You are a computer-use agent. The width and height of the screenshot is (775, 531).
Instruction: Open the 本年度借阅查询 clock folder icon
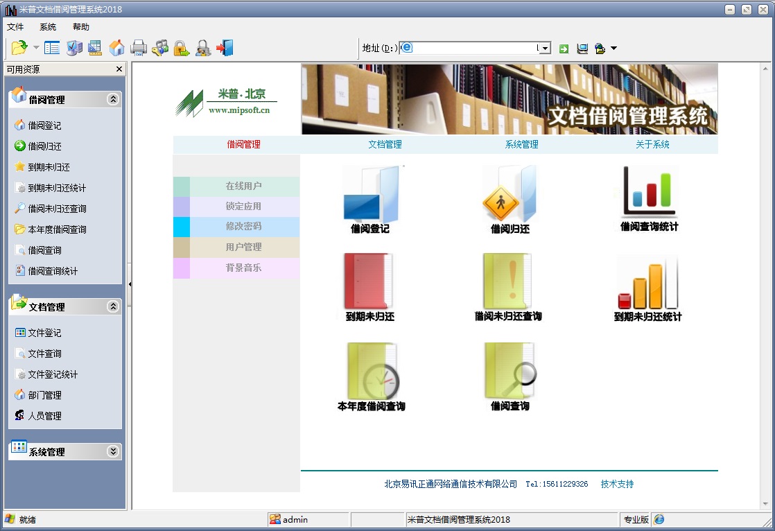[x=371, y=377]
